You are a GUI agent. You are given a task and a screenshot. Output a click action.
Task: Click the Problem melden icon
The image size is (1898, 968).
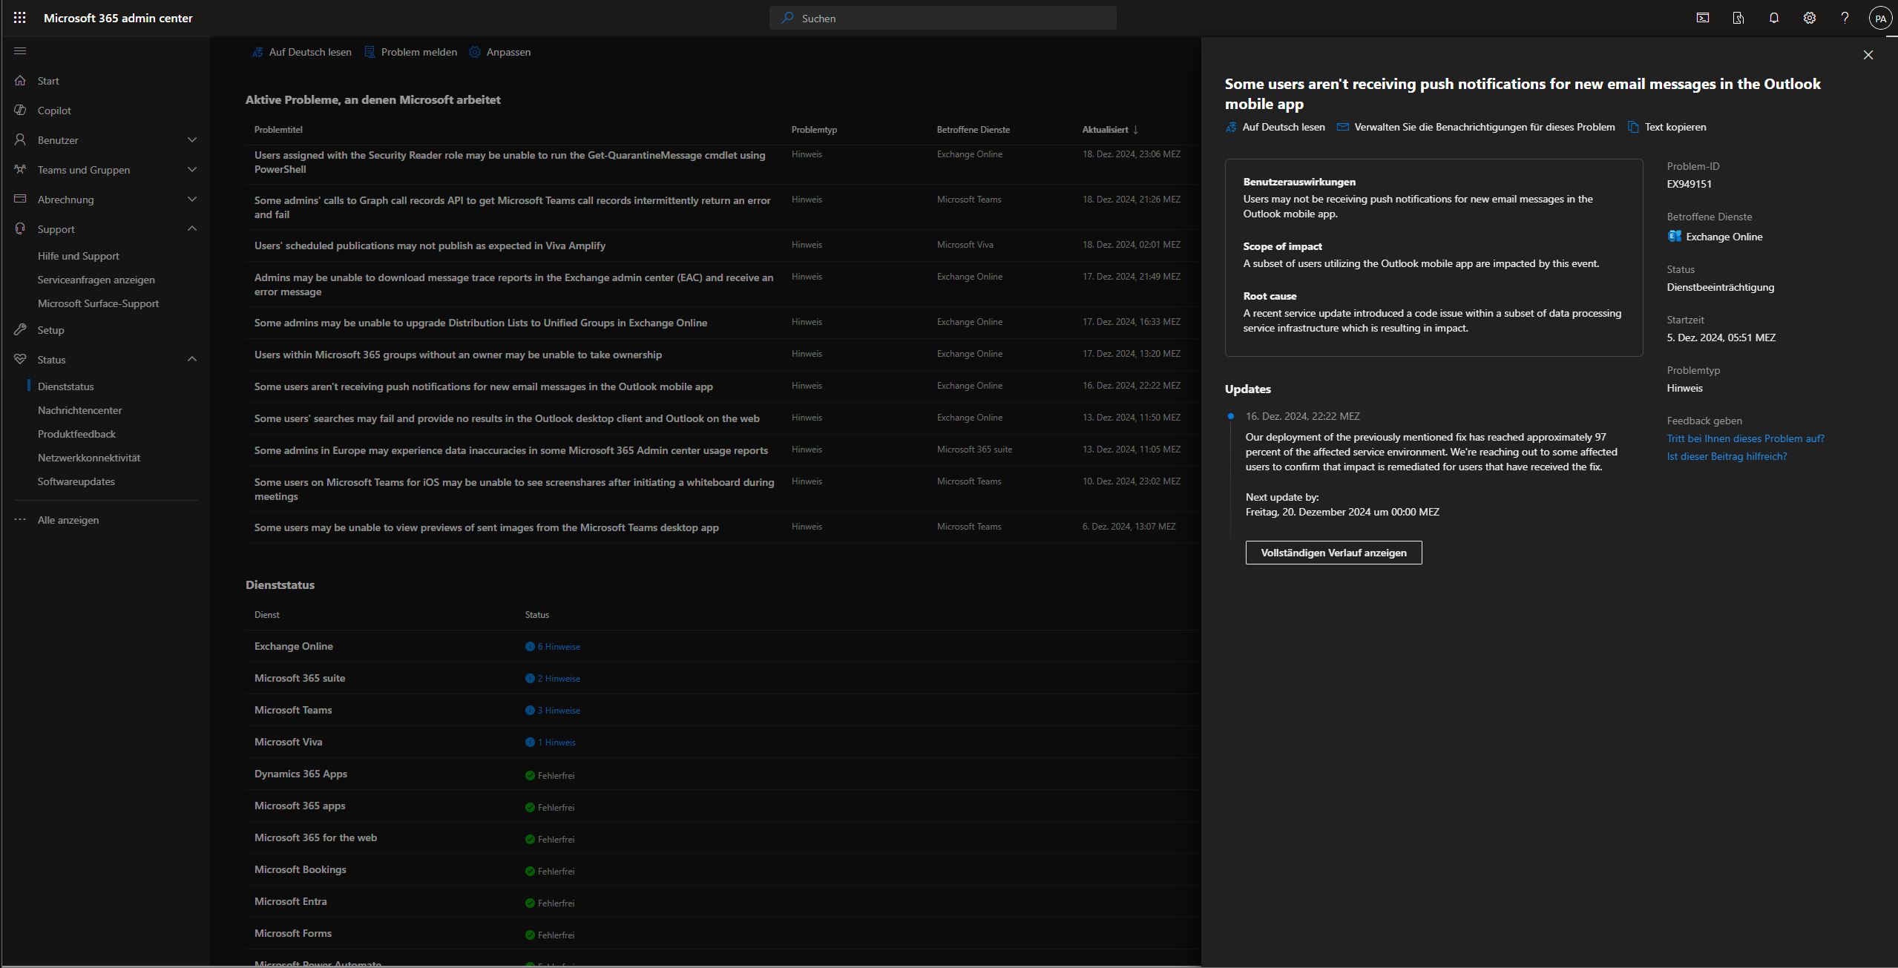coord(370,52)
